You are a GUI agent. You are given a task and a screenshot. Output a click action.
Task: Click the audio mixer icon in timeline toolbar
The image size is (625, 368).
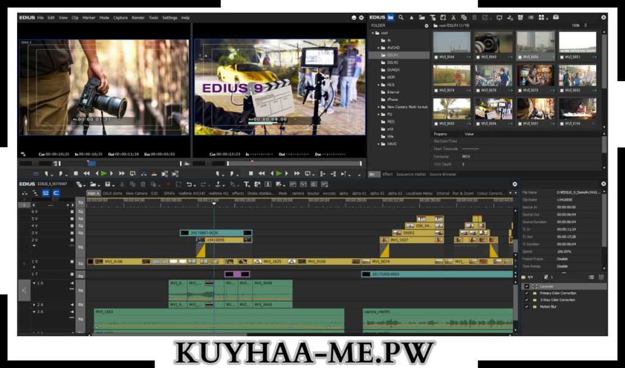coord(303,184)
